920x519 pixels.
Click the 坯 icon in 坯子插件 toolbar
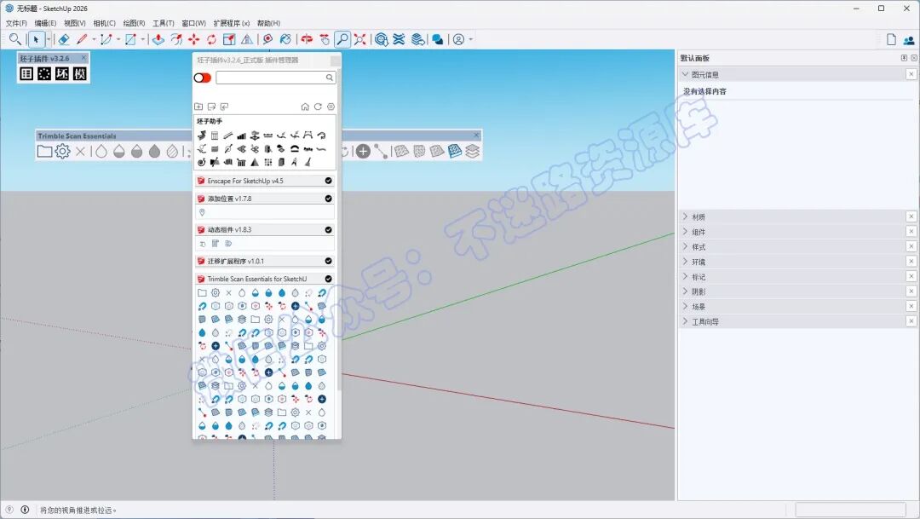tap(62, 73)
